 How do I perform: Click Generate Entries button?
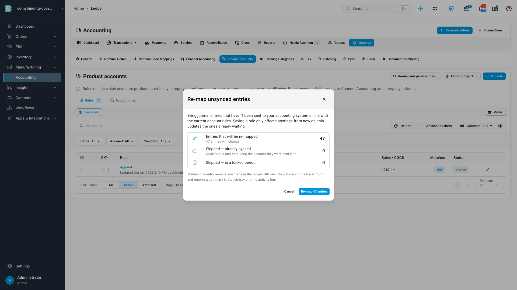pos(455,30)
